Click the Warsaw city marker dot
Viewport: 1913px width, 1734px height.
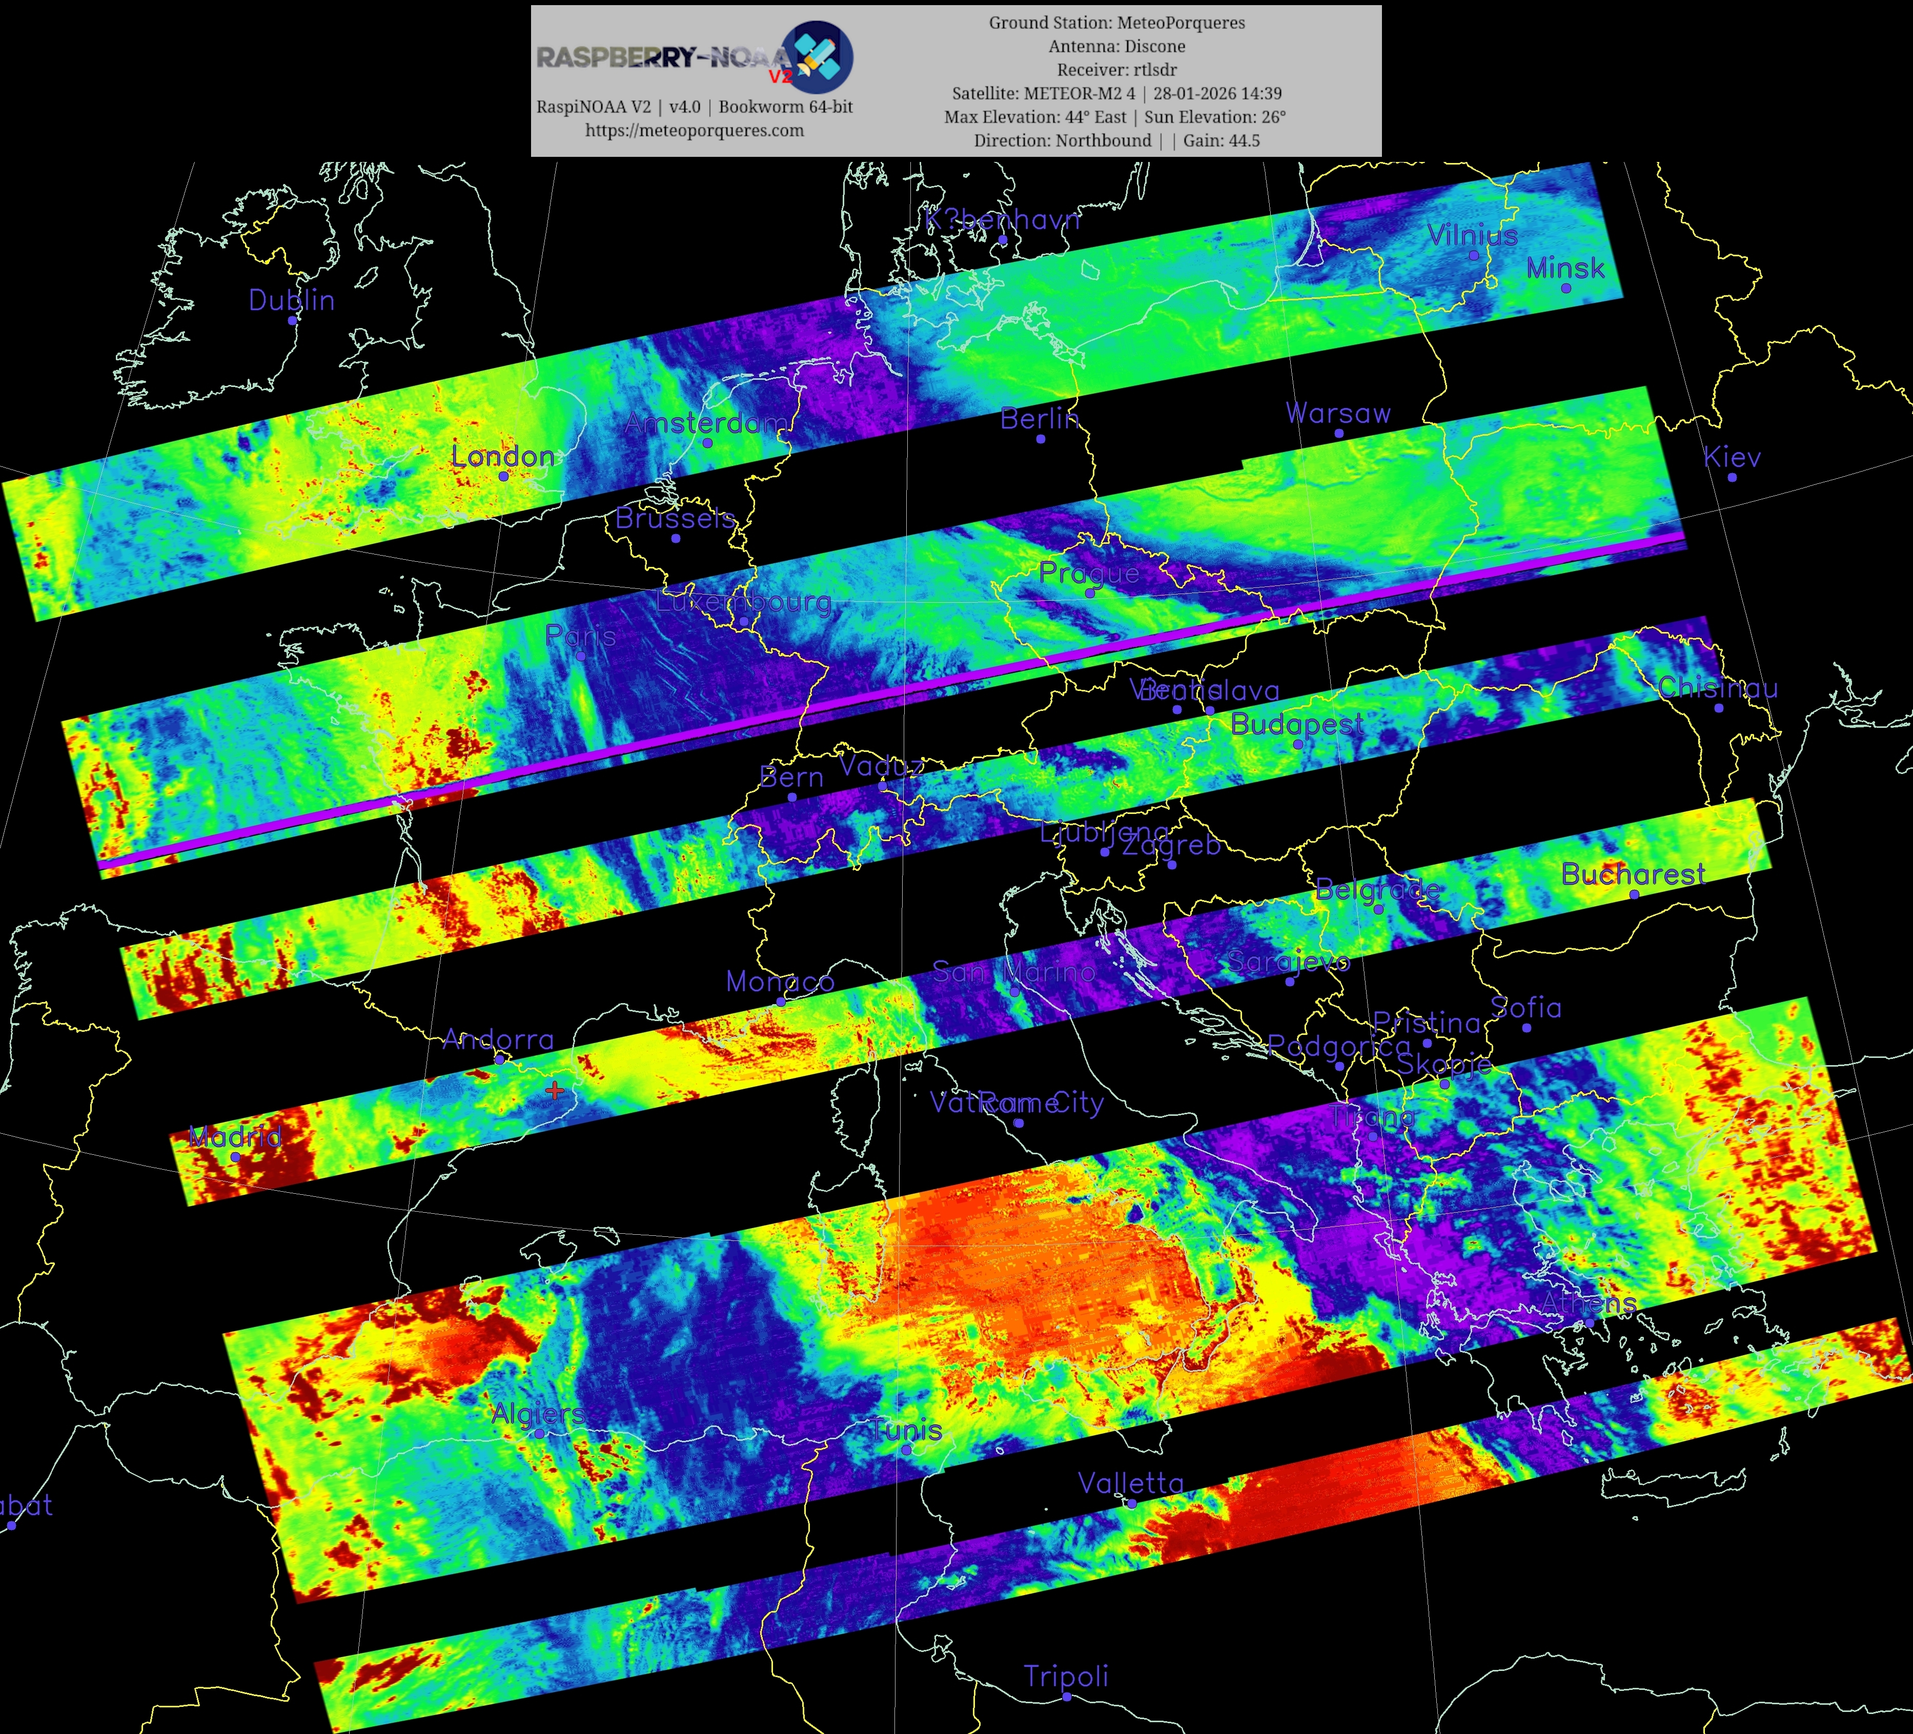1339,433
